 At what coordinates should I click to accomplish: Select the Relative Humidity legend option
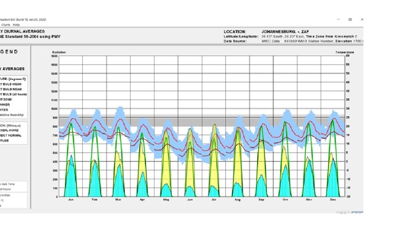click(11, 115)
